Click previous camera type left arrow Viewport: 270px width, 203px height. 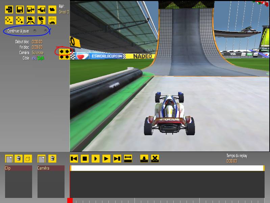(62, 52)
